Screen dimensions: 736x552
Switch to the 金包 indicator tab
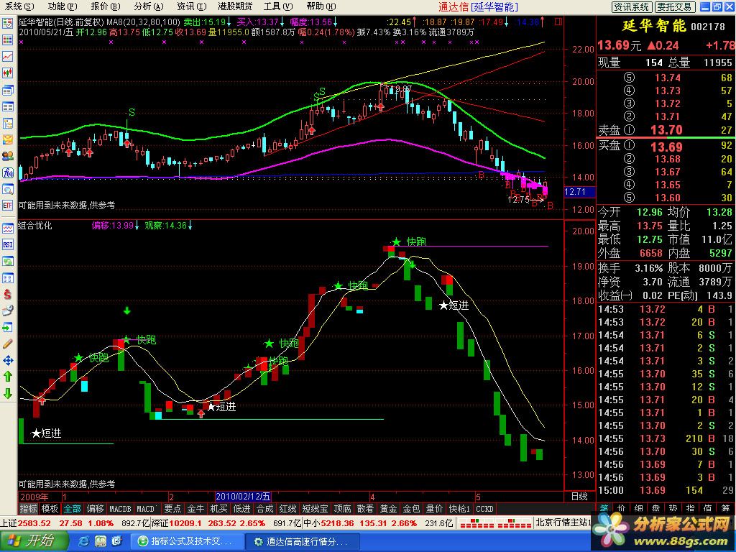411,509
